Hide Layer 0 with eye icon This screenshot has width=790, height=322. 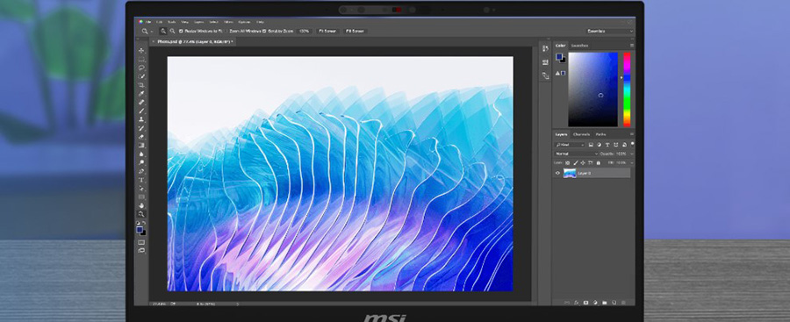click(x=557, y=173)
